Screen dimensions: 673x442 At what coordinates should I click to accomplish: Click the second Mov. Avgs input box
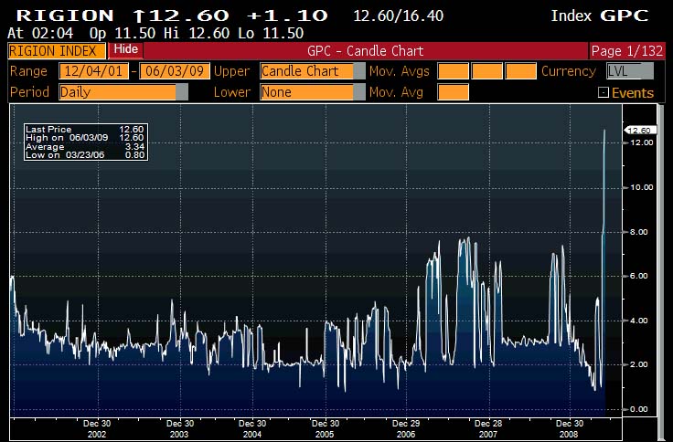coord(486,71)
